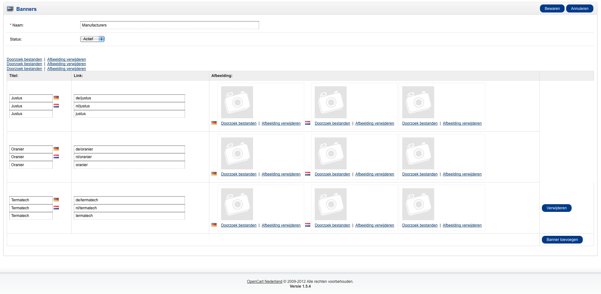This screenshot has width=601, height=294.
Task: Click Dutch flag next to Justus images
Action: pyautogui.click(x=308, y=123)
